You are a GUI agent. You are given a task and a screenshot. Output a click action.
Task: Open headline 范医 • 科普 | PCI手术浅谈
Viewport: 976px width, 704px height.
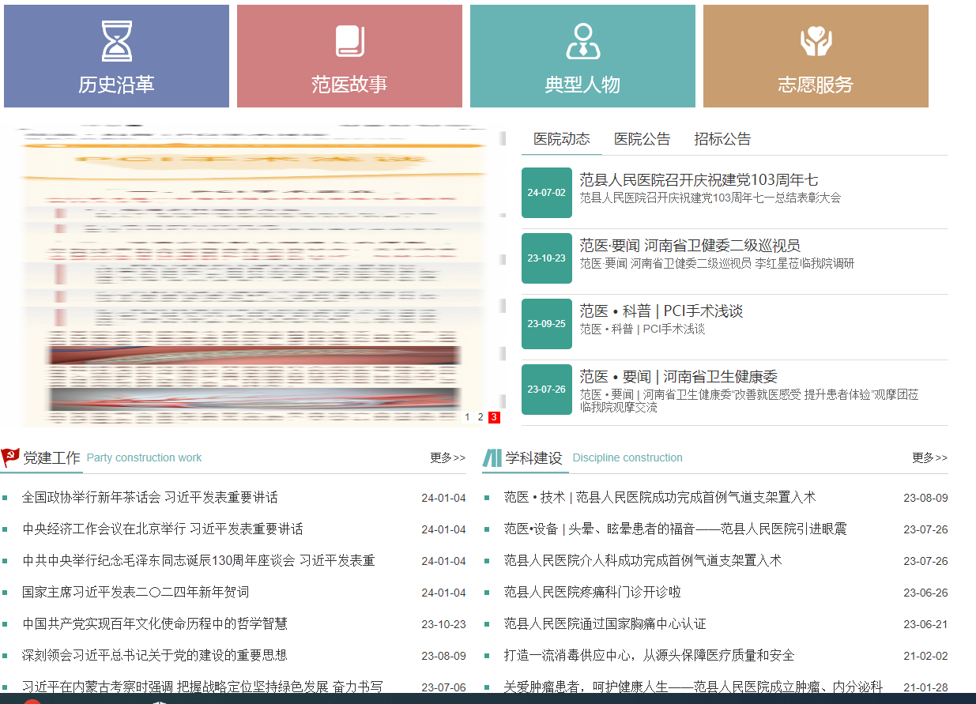[x=661, y=311]
